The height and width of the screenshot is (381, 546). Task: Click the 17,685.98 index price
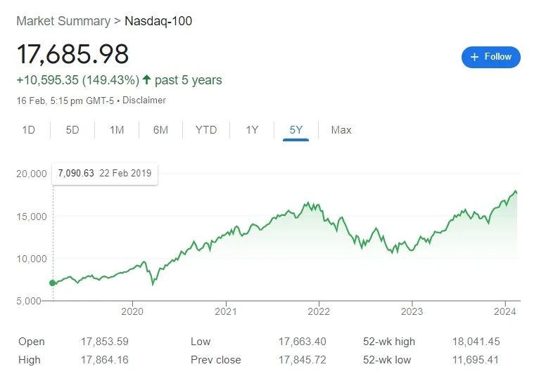click(x=72, y=55)
